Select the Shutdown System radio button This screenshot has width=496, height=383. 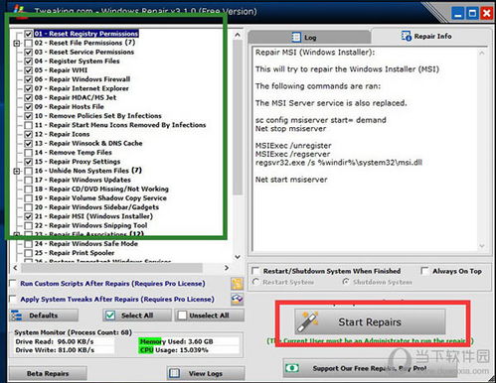pos(345,282)
